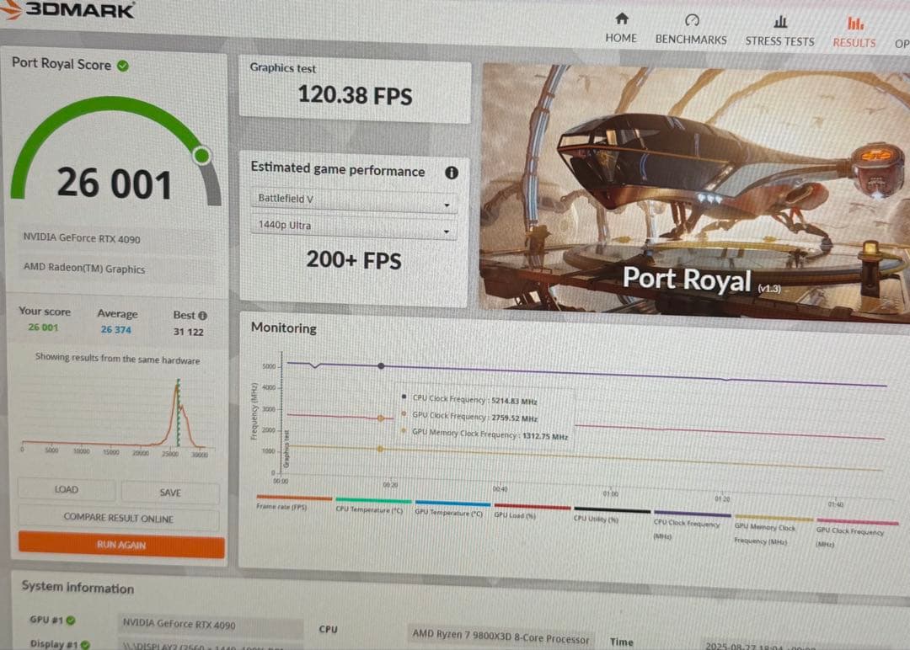This screenshot has width=910, height=650.
Task: Open Stress Tests from the navigation bar
Action: tap(779, 20)
